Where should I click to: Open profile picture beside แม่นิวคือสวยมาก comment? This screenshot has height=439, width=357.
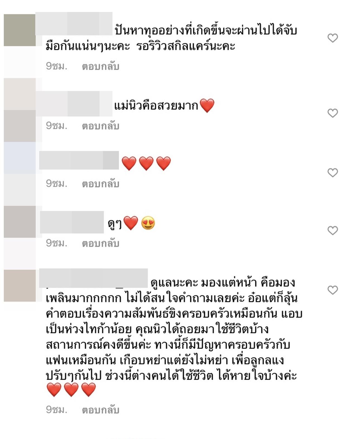tap(20, 110)
